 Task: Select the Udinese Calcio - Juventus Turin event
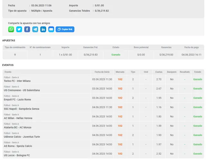[x=22, y=137]
